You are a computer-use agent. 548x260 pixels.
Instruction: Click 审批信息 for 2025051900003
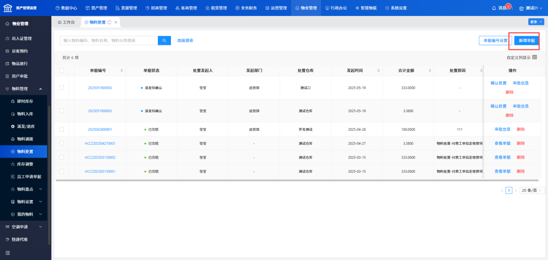(x=521, y=83)
